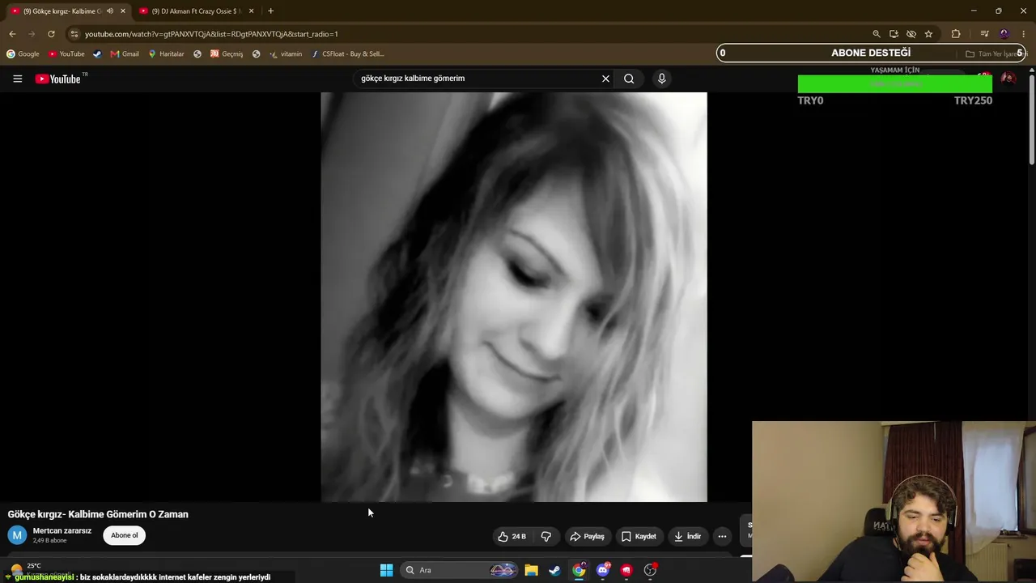Dislike the video with thumbs down
Image resolution: width=1036 pixels, height=583 pixels.
(x=546, y=536)
